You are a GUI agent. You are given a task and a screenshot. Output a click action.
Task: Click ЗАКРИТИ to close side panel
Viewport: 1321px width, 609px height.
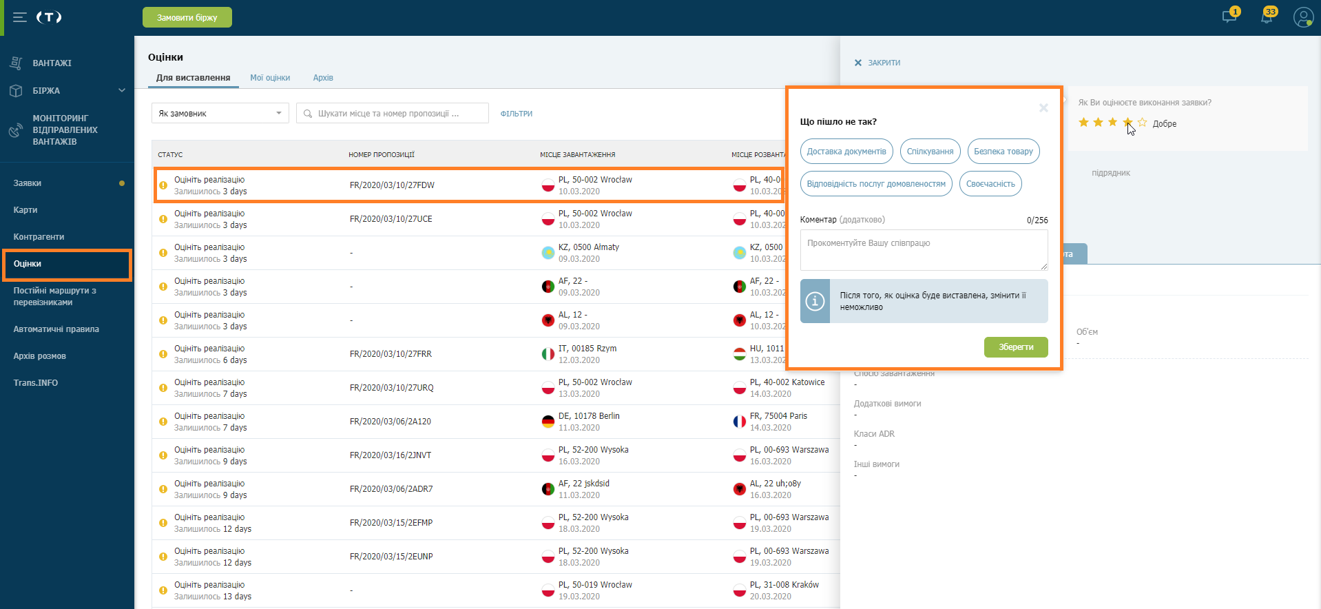(x=877, y=63)
